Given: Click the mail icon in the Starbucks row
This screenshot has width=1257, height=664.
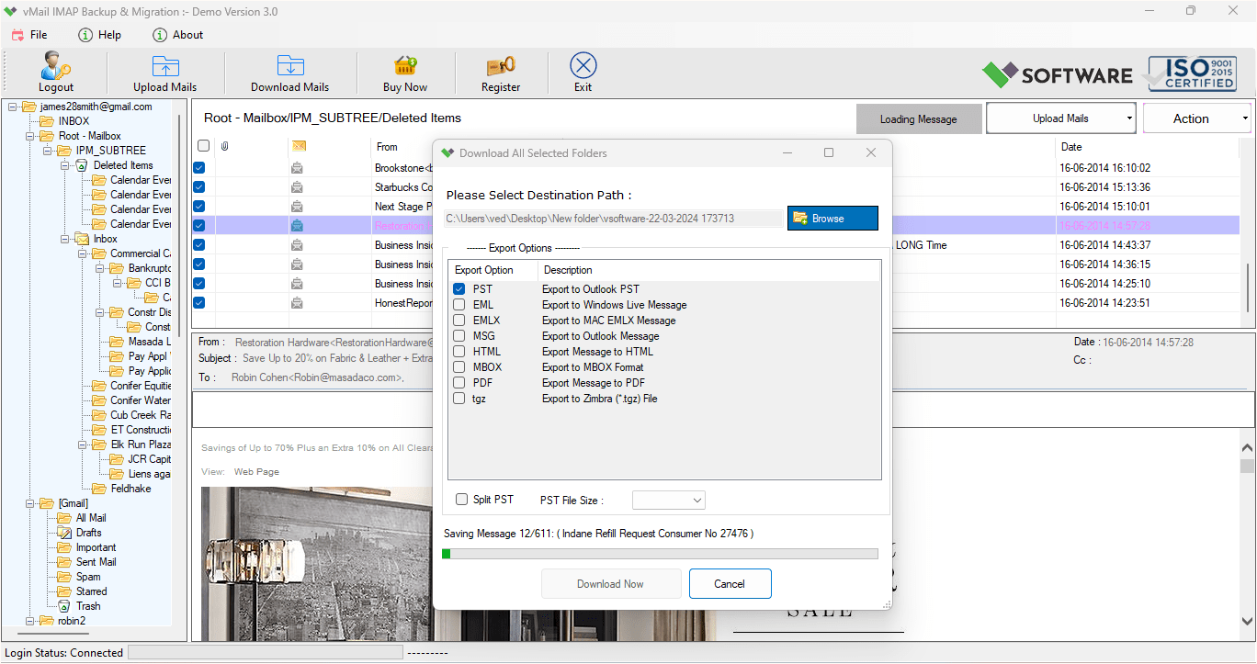Looking at the screenshot, I should coord(297,187).
